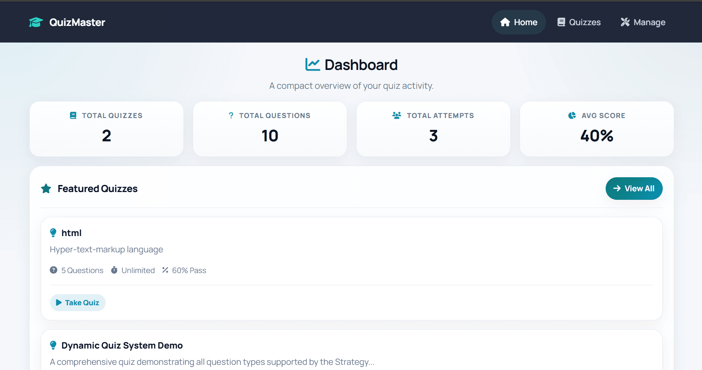Click the pie chart icon in Avg Score card
The width and height of the screenshot is (702, 370).
pyautogui.click(x=572, y=115)
